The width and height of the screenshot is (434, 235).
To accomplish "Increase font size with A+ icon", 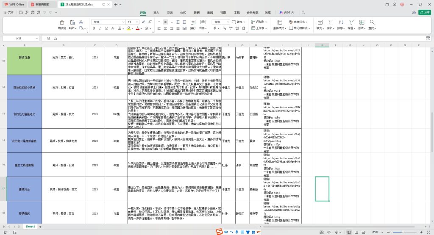I will pos(143,22).
